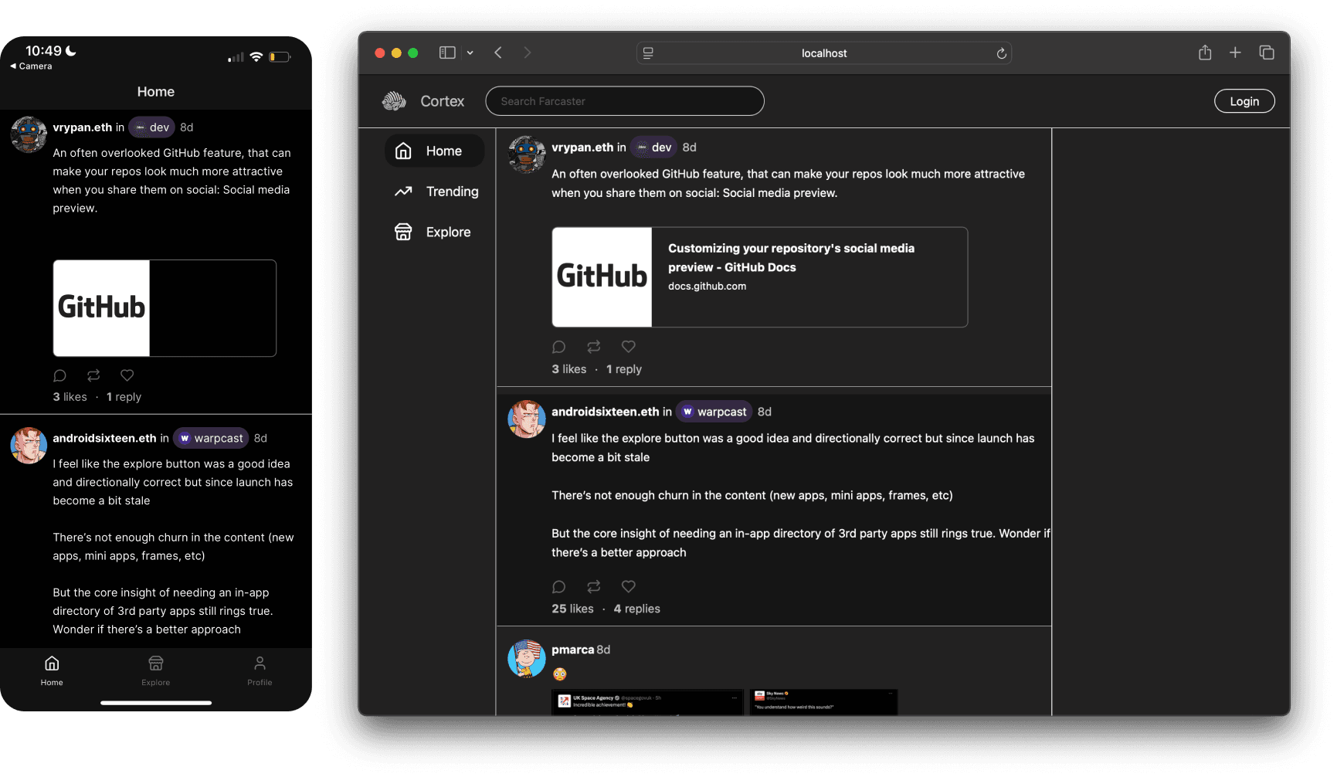Click '3 likes' under vrypan.eth browser post
This screenshot has height=777, width=1337.
pos(569,369)
